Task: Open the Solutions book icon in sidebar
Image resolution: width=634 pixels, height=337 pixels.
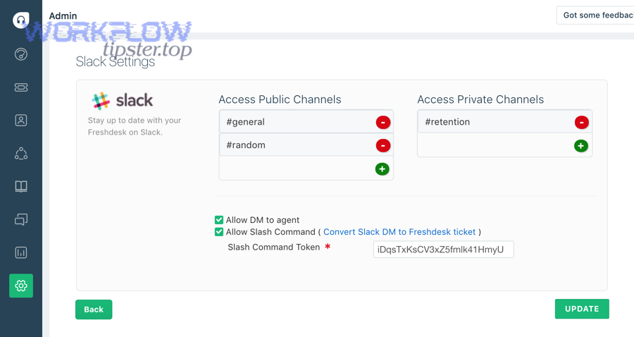Action: tap(21, 186)
